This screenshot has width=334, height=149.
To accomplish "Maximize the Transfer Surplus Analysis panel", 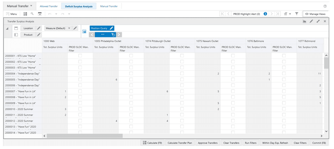I will [318, 21].
